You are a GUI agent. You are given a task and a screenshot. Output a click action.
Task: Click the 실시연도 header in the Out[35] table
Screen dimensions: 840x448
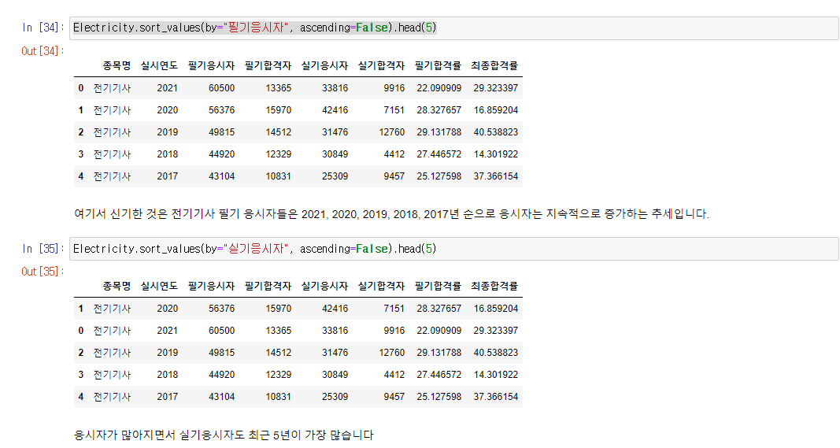pyautogui.click(x=159, y=286)
